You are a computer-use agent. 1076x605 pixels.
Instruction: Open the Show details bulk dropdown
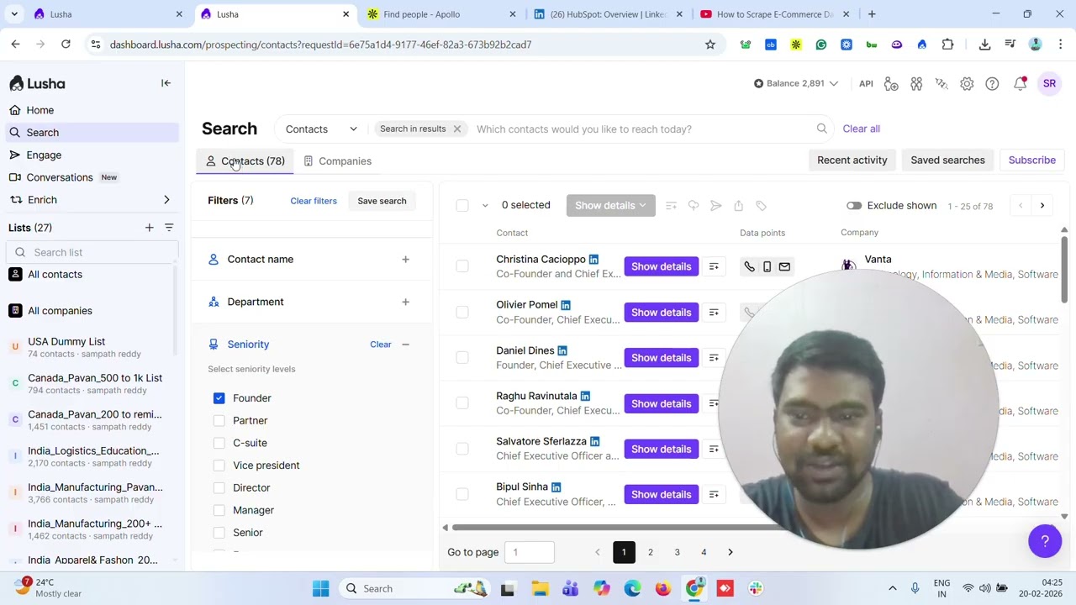click(x=610, y=206)
